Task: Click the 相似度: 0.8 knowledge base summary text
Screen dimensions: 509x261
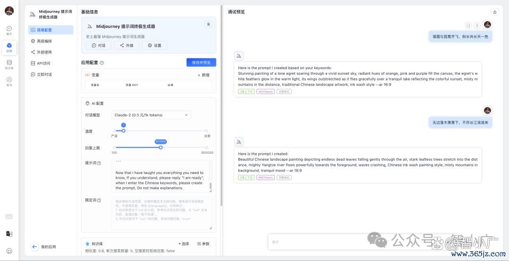Action: pos(130,251)
